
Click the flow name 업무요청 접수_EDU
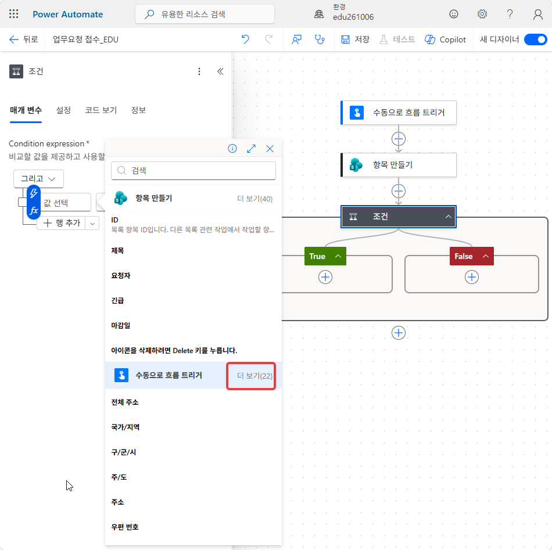click(x=85, y=39)
